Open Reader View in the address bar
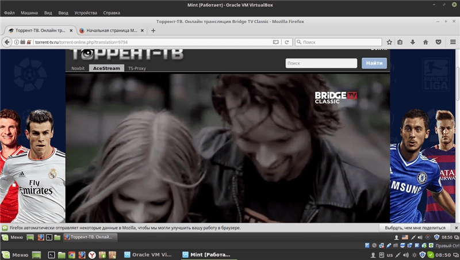Screen dimensions: 460x260 (275, 42)
